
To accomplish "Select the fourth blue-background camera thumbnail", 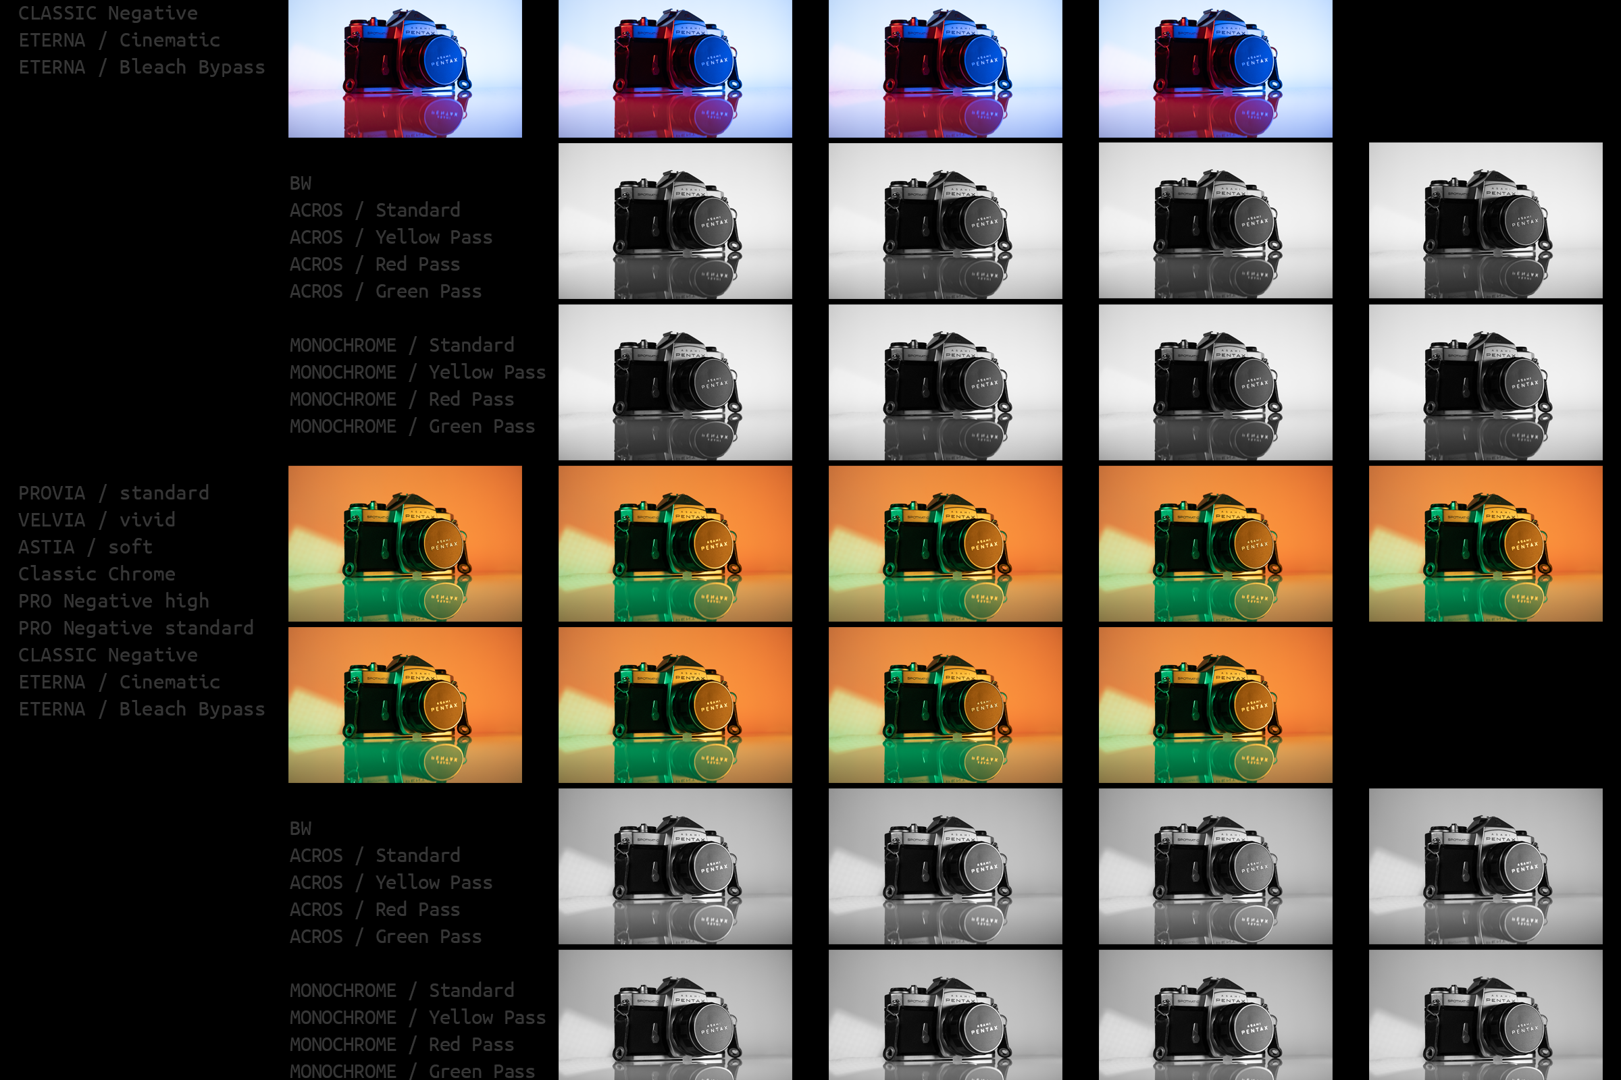I will point(1216,69).
